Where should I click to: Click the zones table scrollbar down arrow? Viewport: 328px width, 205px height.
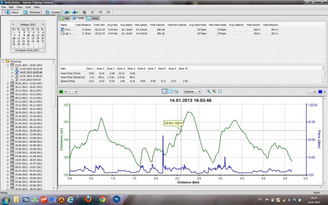tap(323, 82)
